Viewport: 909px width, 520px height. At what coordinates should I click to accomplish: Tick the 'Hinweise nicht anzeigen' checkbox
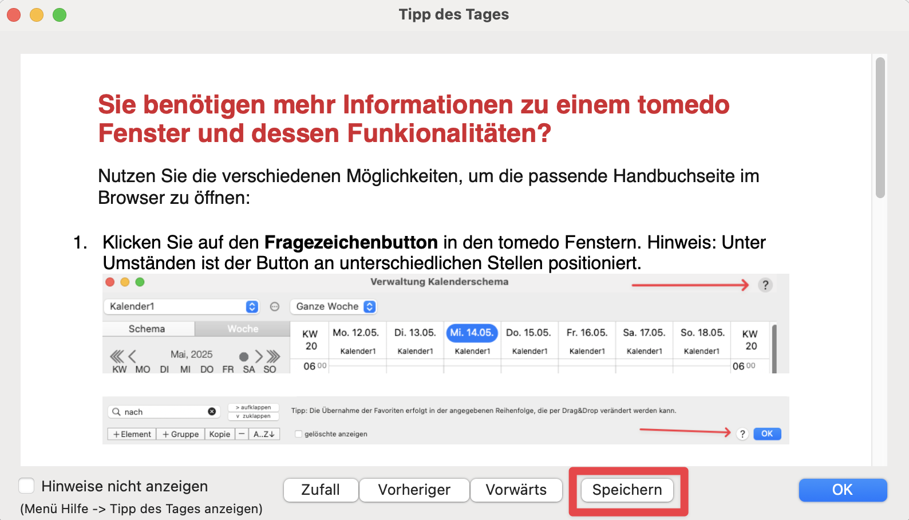click(x=26, y=486)
